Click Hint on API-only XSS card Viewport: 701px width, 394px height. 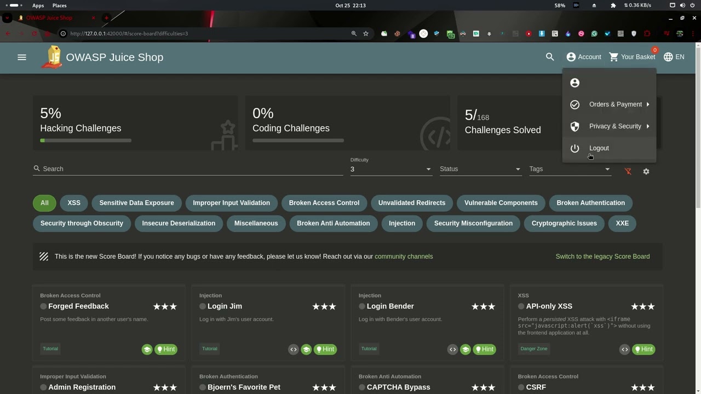[643, 349]
